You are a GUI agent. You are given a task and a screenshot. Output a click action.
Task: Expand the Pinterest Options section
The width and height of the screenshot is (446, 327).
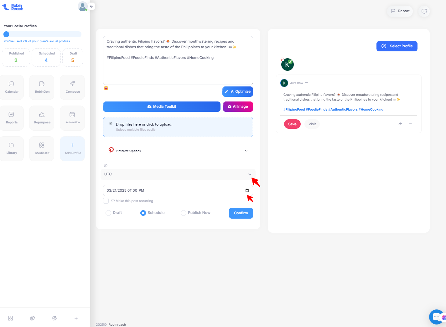click(x=178, y=151)
